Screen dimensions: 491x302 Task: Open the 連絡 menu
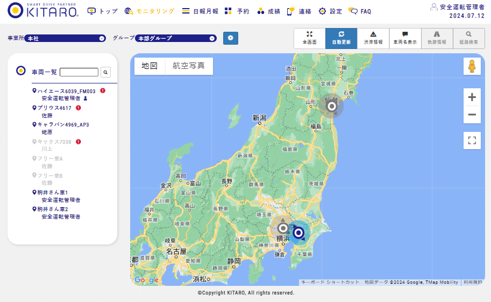[x=299, y=11]
